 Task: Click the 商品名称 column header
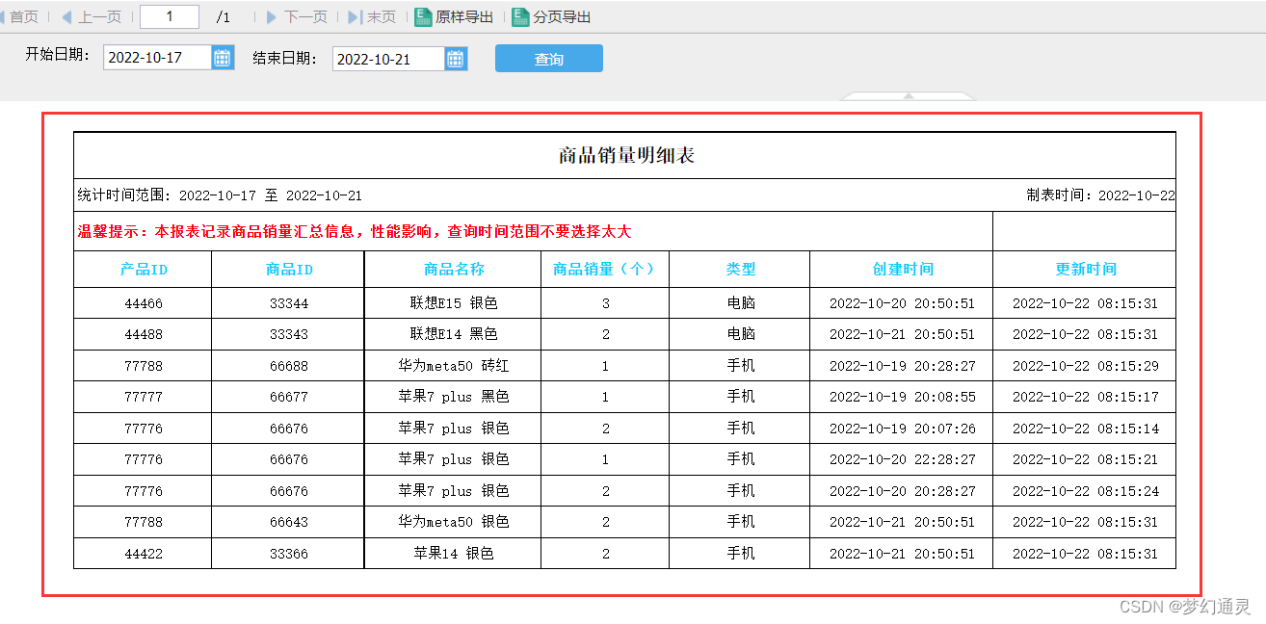point(454,270)
